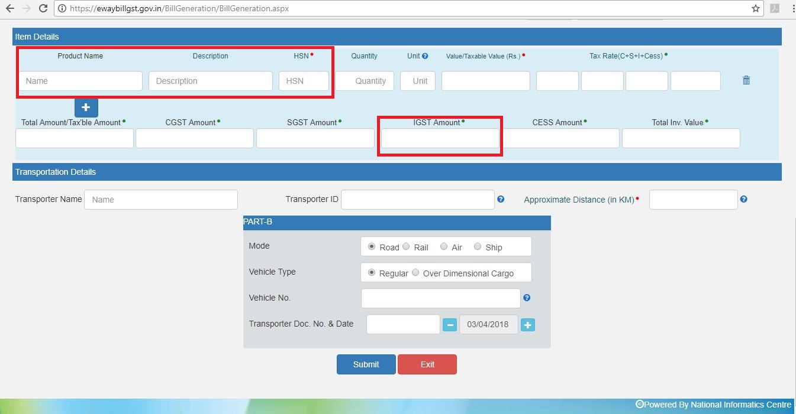Click the browser back arrow
This screenshot has width=796, height=414.
[10, 8]
